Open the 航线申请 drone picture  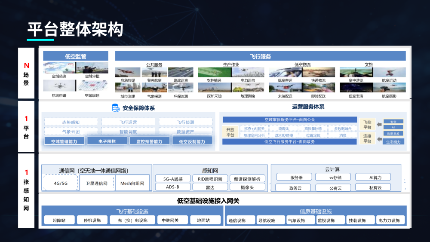tap(59, 86)
